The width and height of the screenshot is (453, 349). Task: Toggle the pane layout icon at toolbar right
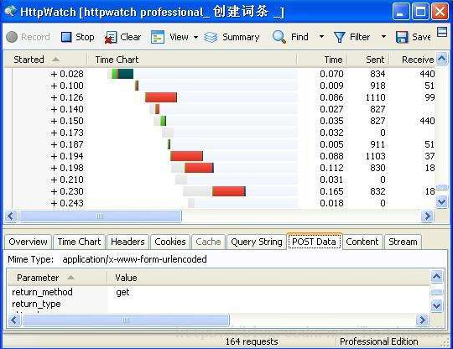click(x=442, y=32)
